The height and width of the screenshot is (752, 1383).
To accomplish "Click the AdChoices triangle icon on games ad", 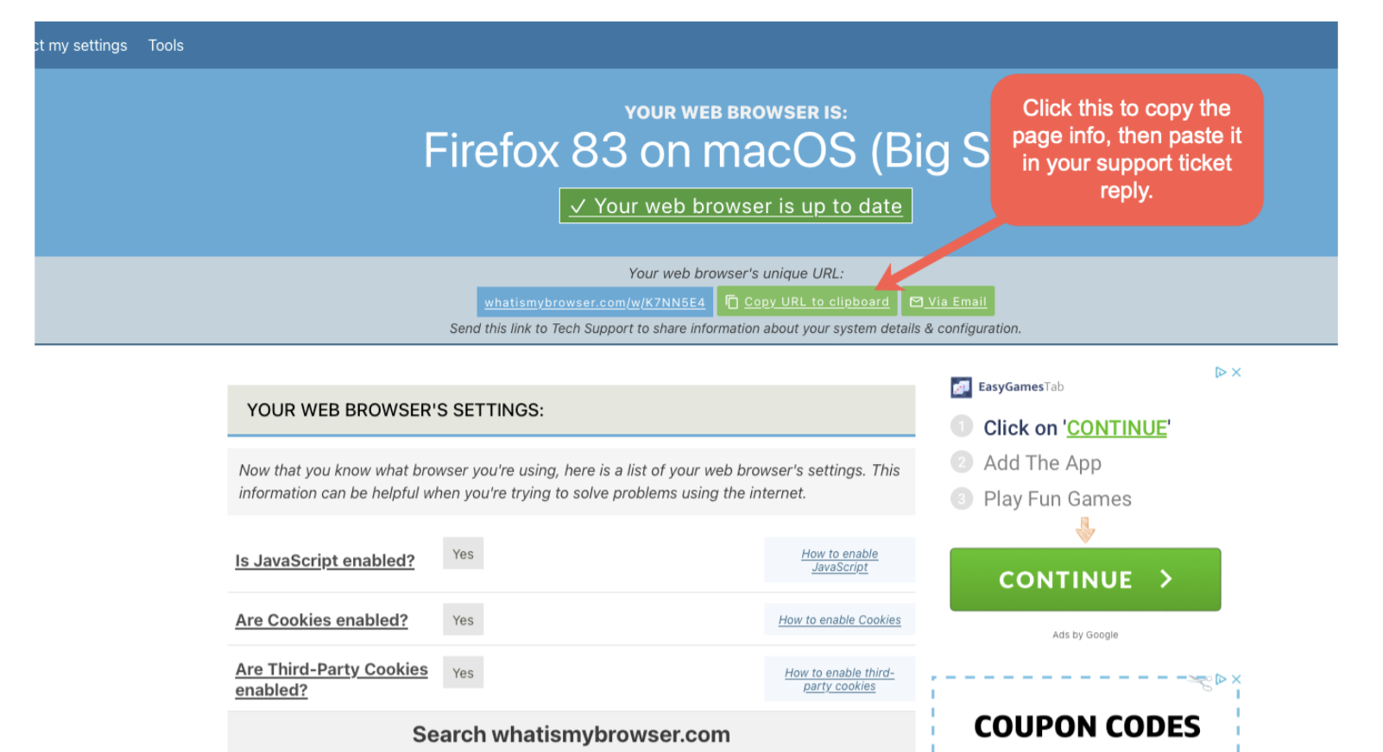I will (x=1221, y=373).
